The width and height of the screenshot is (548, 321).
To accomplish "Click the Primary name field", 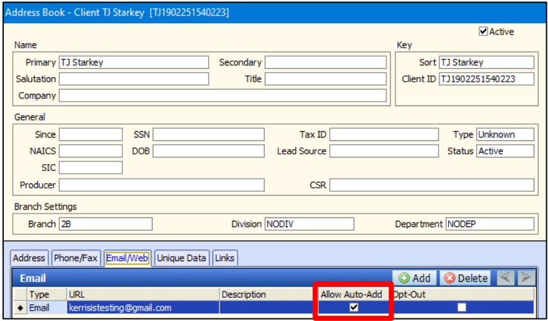I will pyautogui.click(x=134, y=62).
